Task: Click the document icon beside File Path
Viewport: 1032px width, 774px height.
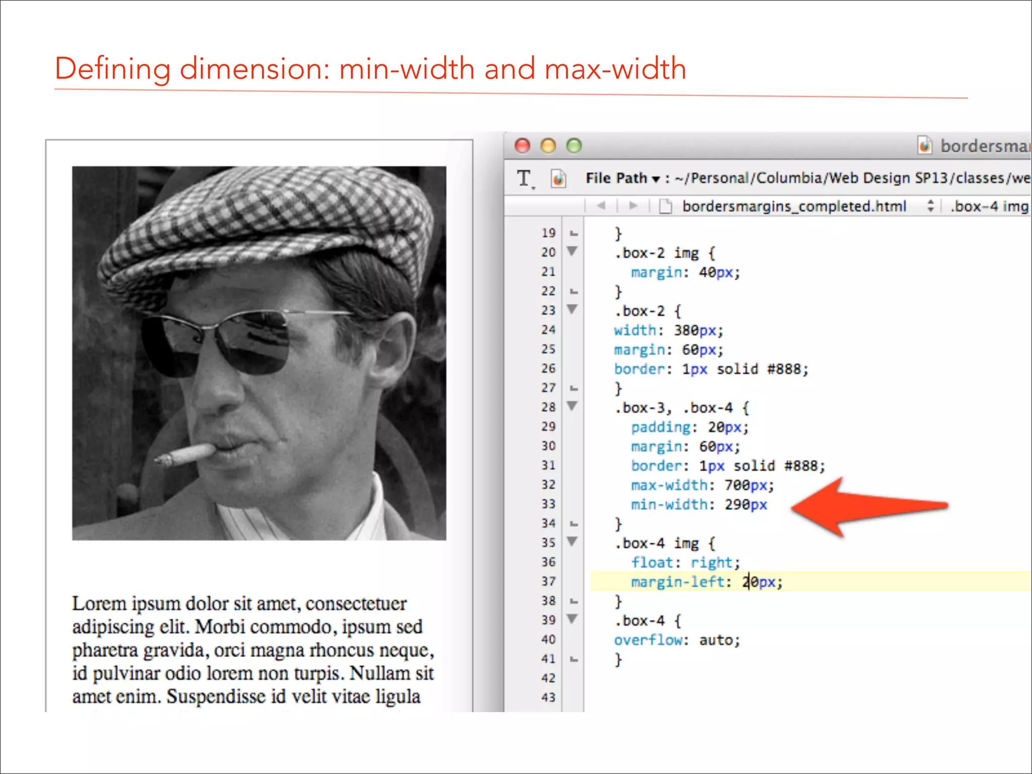Action: coord(558,178)
